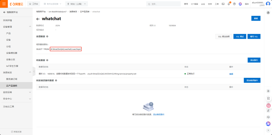Open the 华东2(上海) region dropdown
The image size is (272, 135).
point(76,4)
